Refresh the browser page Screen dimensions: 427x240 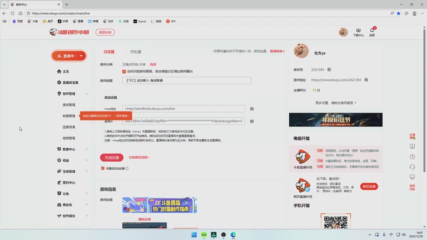(12, 13)
